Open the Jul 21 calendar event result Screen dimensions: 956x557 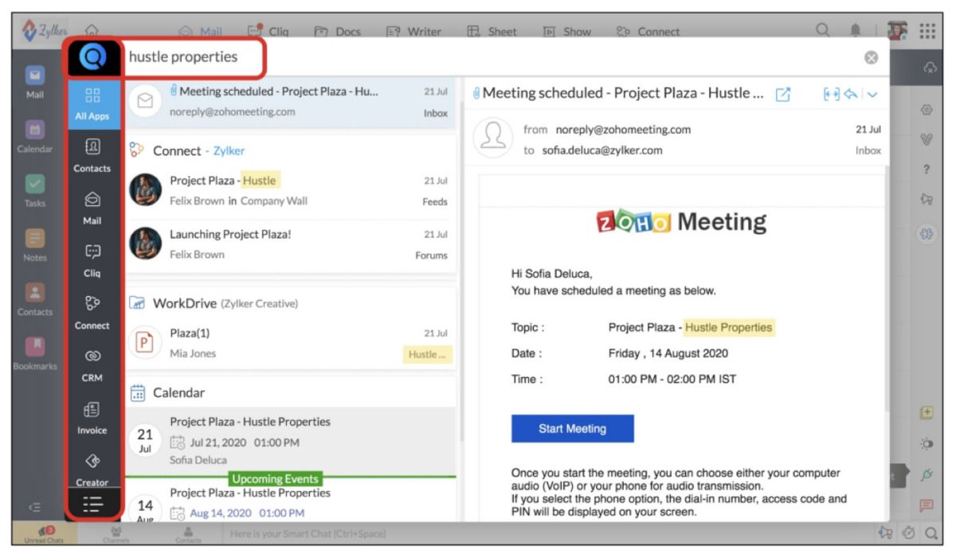291,441
